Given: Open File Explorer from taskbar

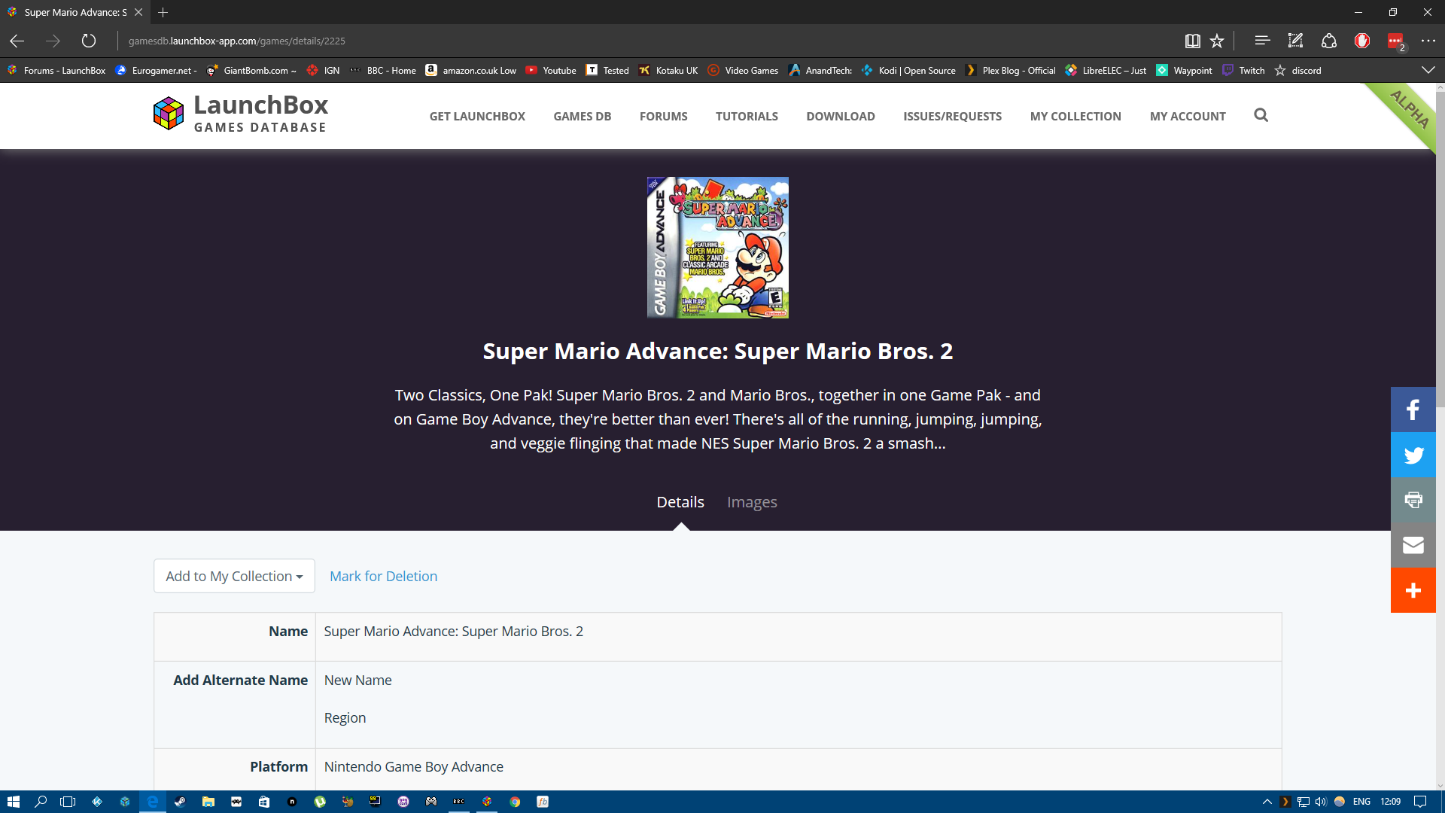Looking at the screenshot, I should [208, 802].
